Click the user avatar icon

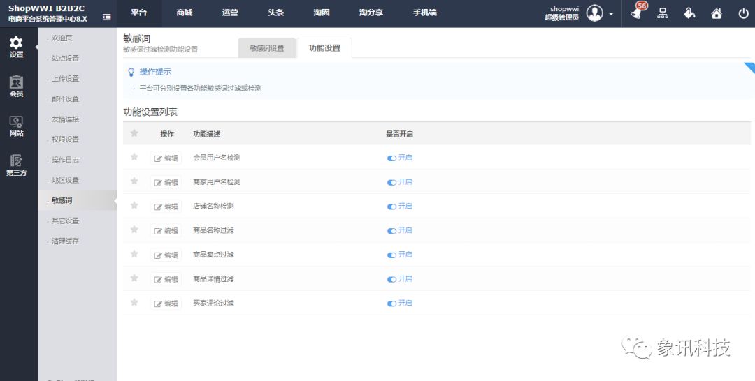(x=595, y=13)
